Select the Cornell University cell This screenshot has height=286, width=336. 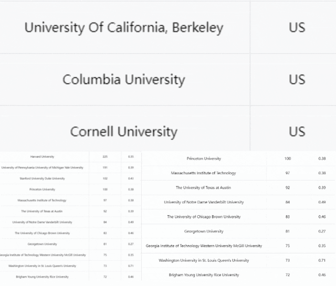coord(124,132)
